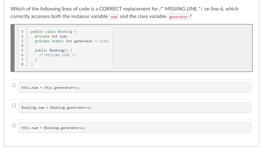Click line number 1 in code gutter

[22, 31]
